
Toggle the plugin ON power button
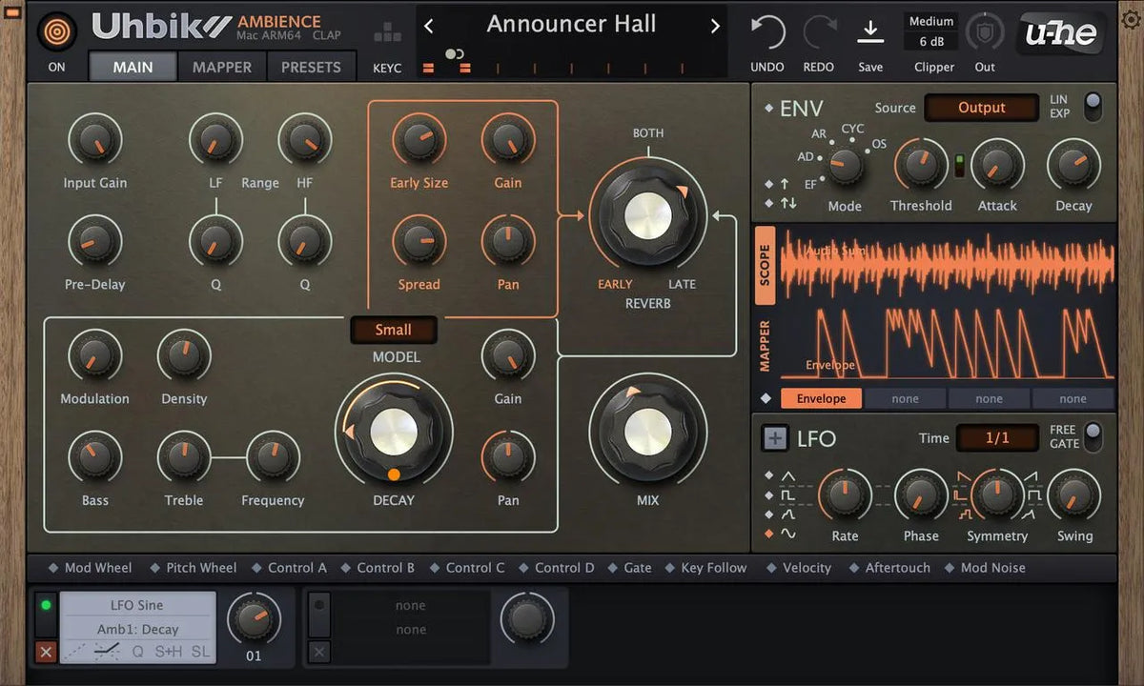tap(57, 31)
